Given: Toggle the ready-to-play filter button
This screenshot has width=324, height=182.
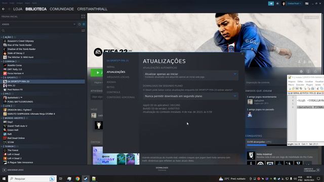Looking at the screenshot, I should click(x=84, y=24).
